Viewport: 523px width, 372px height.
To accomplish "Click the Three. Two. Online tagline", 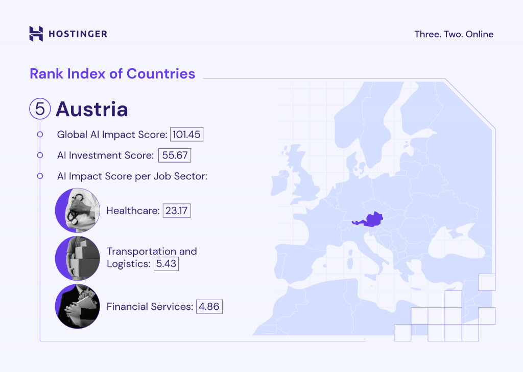I will pos(454,34).
